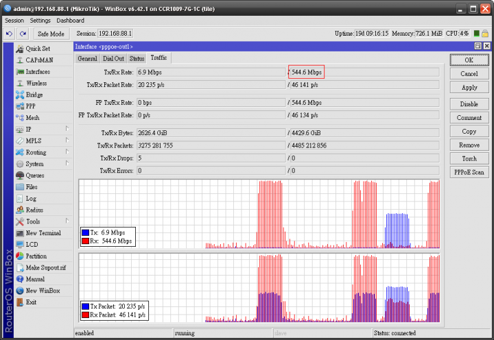Click the green CPU indicator square
This screenshot has width=494, height=340.
pyautogui.click(x=476, y=34)
